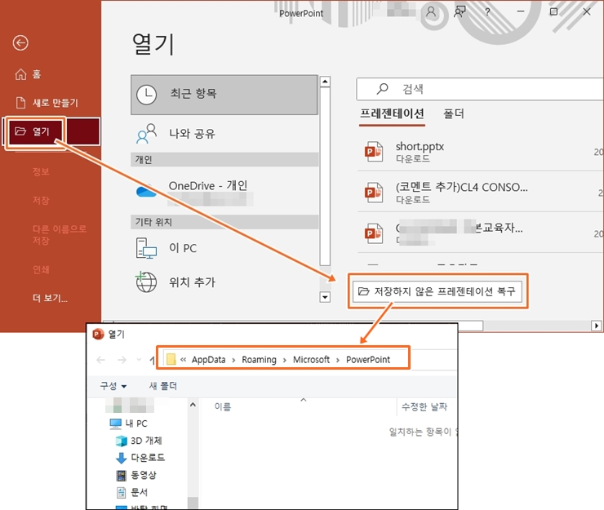Click the magnifier icon in search box
This screenshot has height=510, width=604.
tap(382, 89)
